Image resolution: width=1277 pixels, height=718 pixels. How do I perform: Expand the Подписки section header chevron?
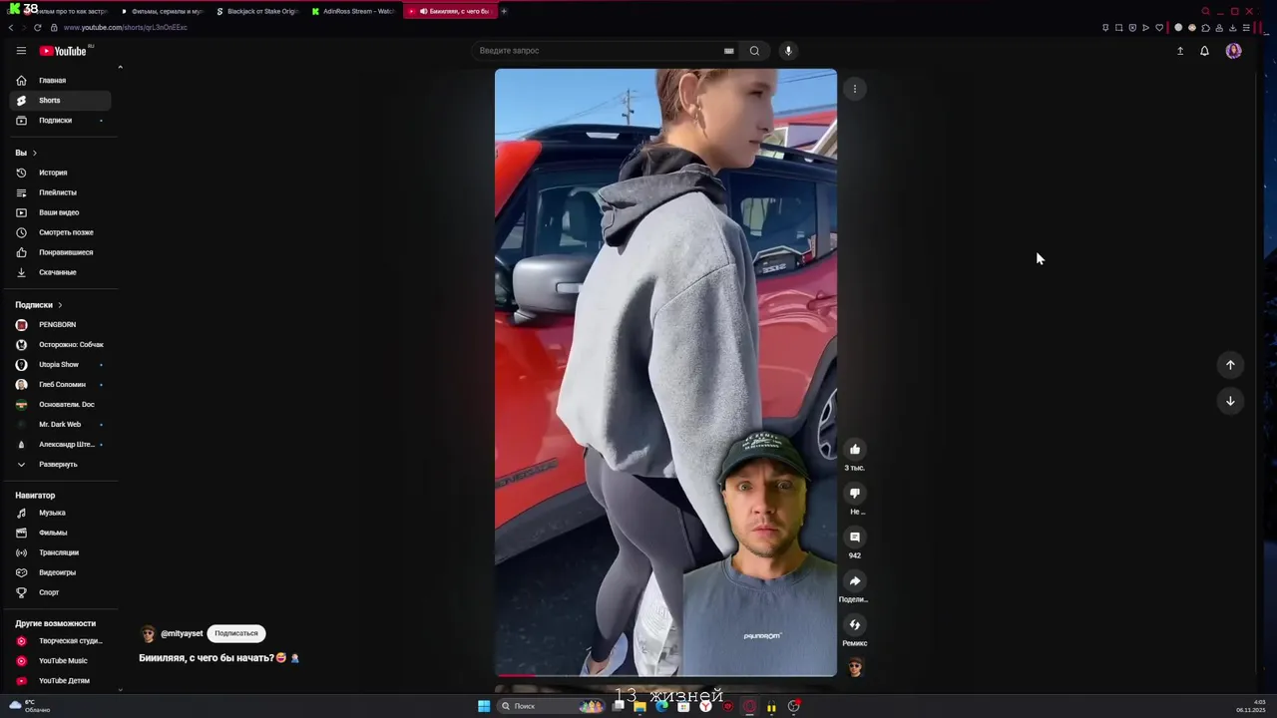[x=60, y=305]
